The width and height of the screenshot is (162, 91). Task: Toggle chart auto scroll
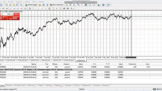click(90, 5)
